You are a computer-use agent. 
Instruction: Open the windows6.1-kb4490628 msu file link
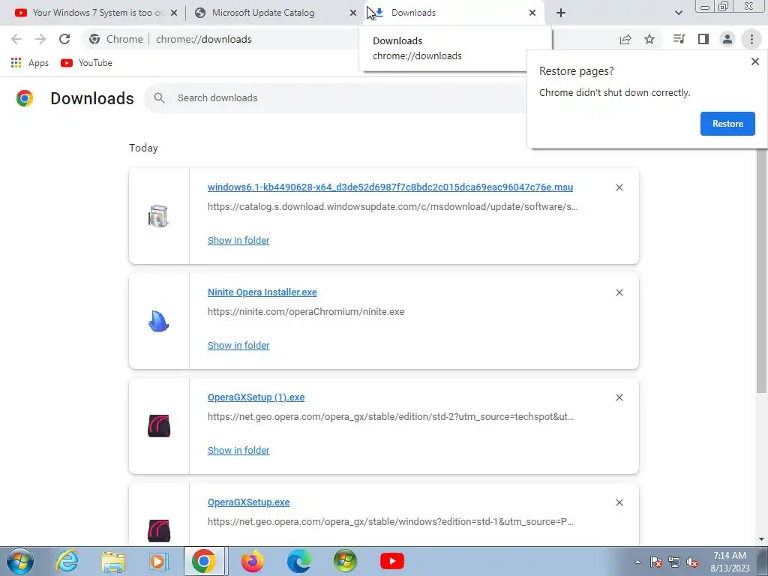(390, 187)
